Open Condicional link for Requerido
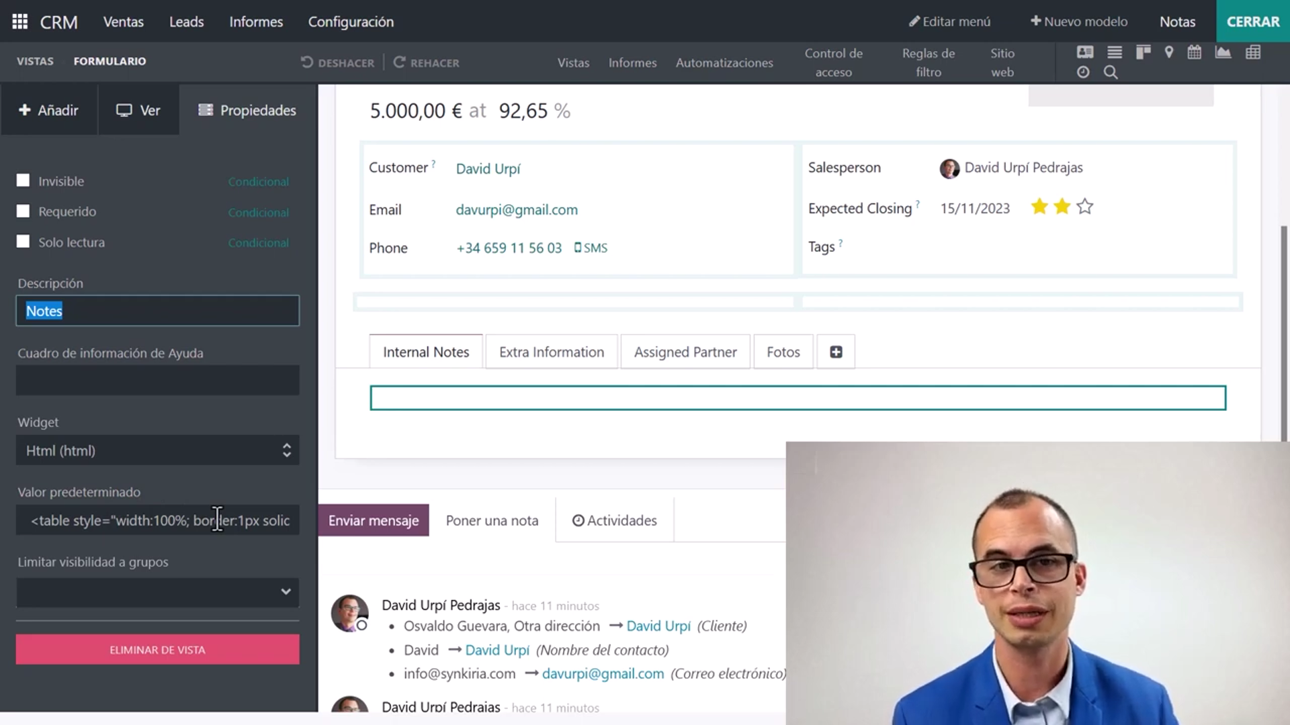Image resolution: width=1290 pixels, height=725 pixels. [259, 213]
